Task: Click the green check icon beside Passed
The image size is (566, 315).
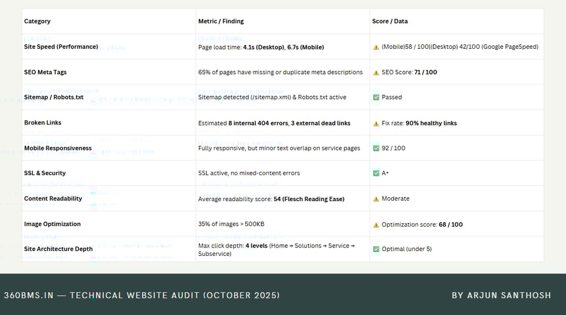Action: [x=376, y=97]
